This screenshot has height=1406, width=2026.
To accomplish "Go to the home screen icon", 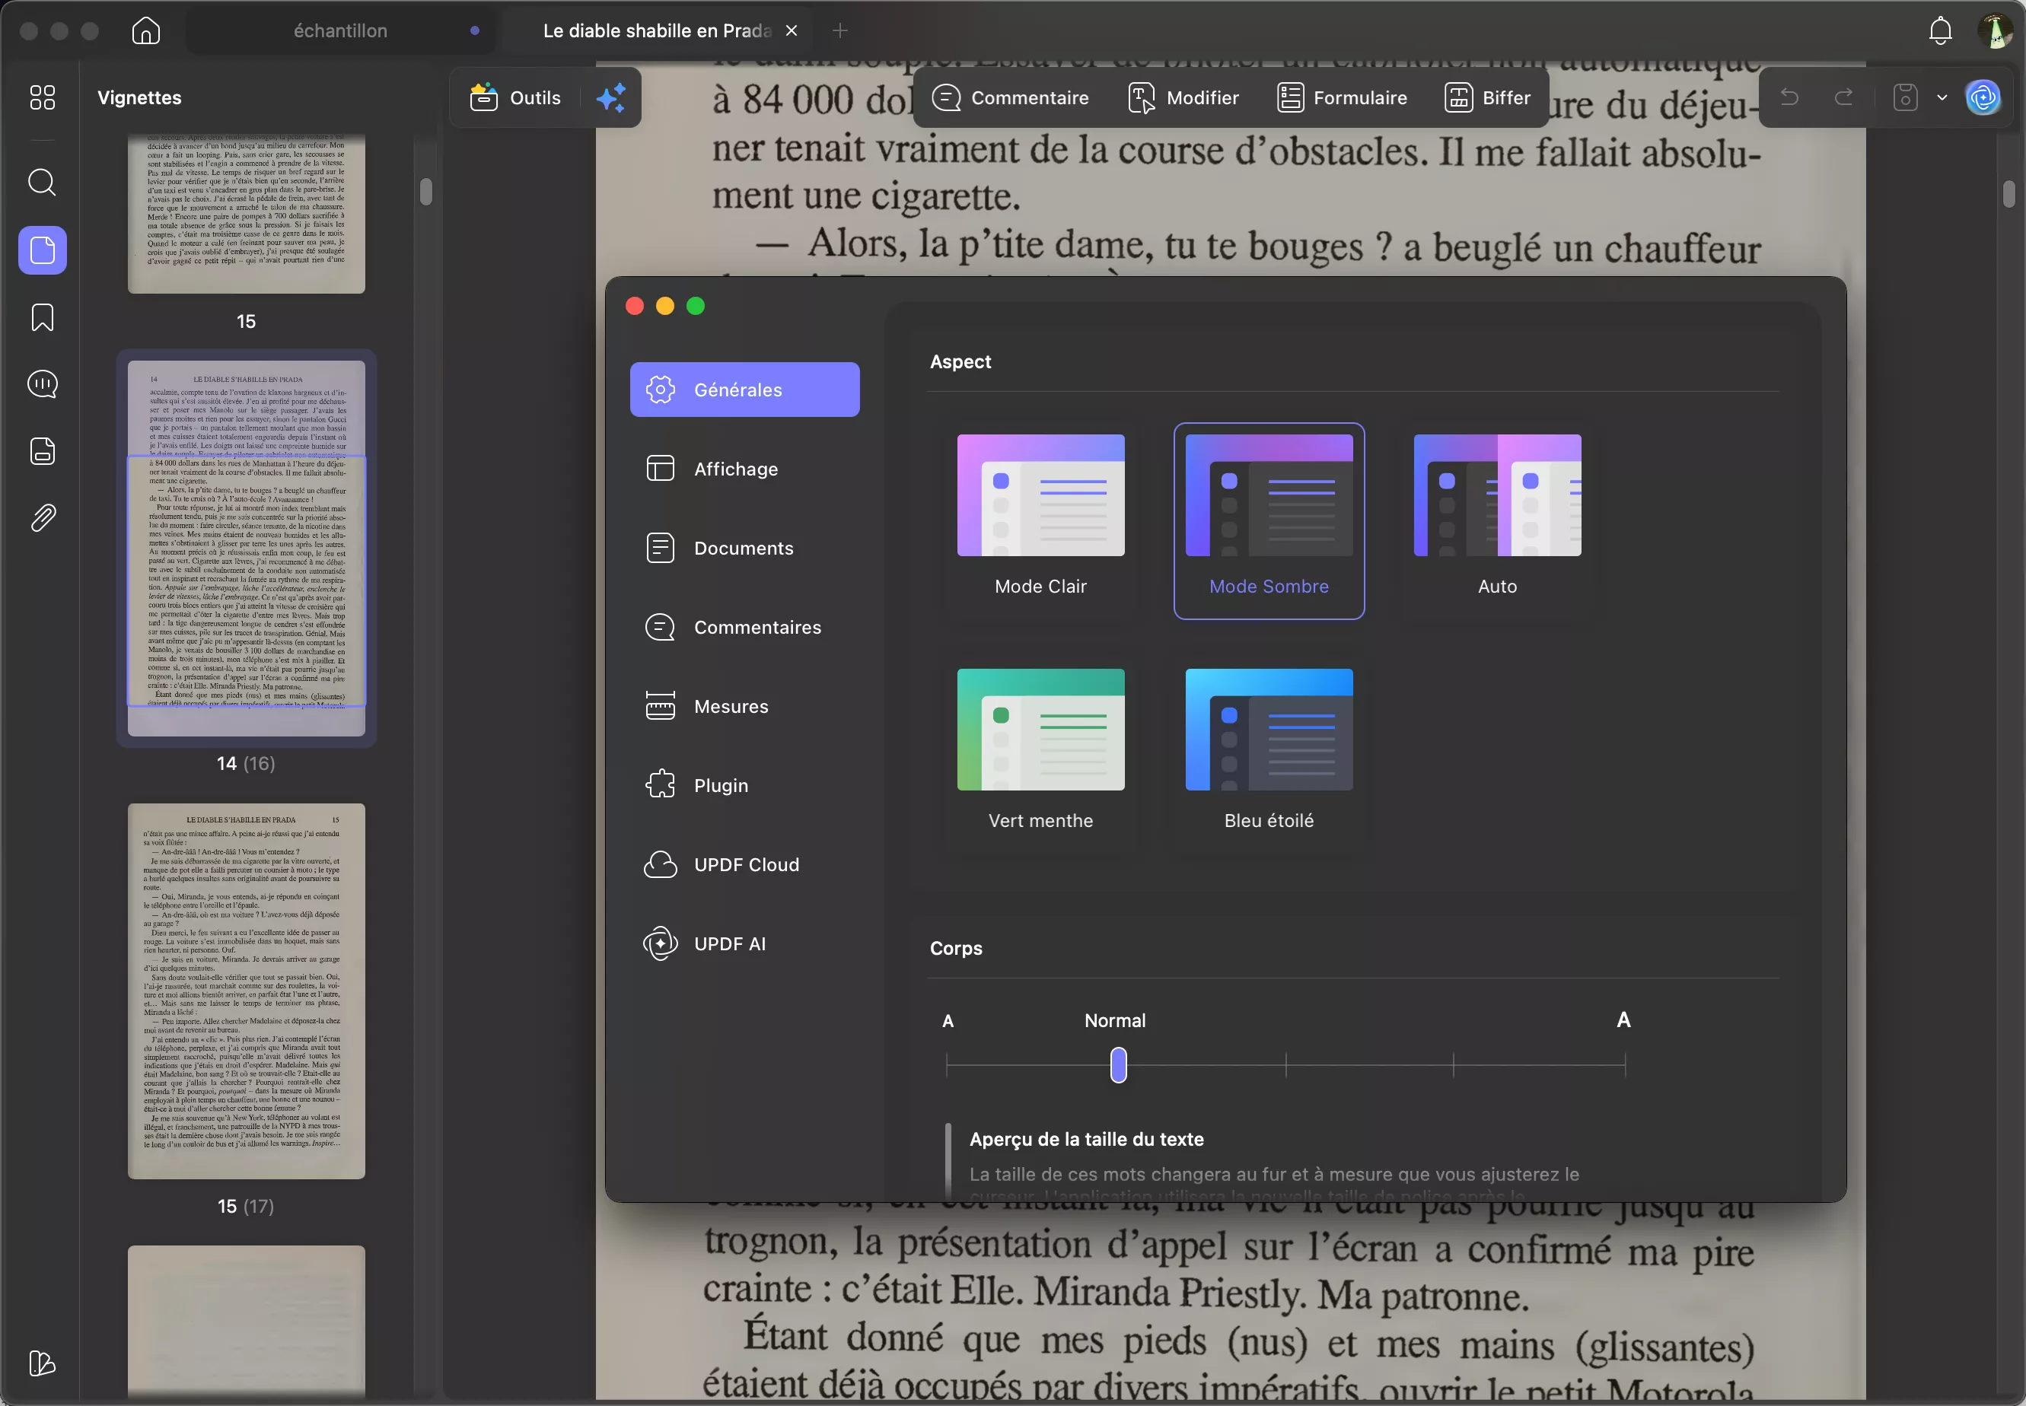I will (145, 31).
